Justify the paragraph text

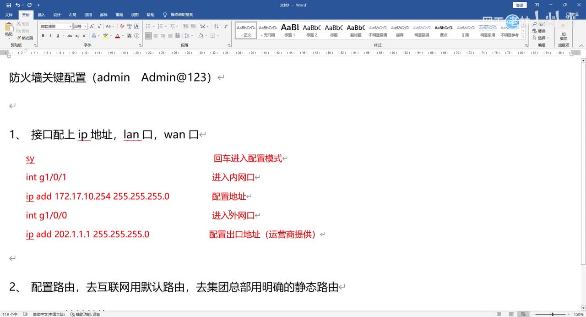(170, 36)
